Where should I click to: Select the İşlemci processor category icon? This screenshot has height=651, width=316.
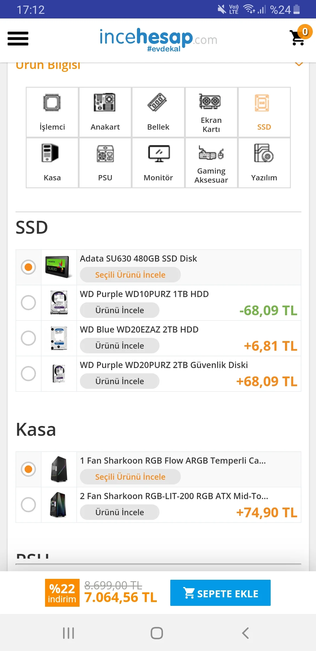click(x=52, y=112)
